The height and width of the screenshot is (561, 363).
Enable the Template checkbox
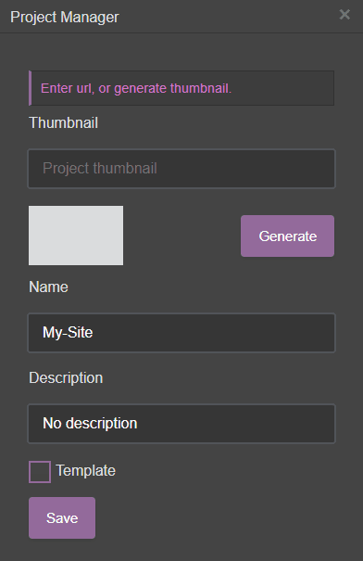(40, 472)
